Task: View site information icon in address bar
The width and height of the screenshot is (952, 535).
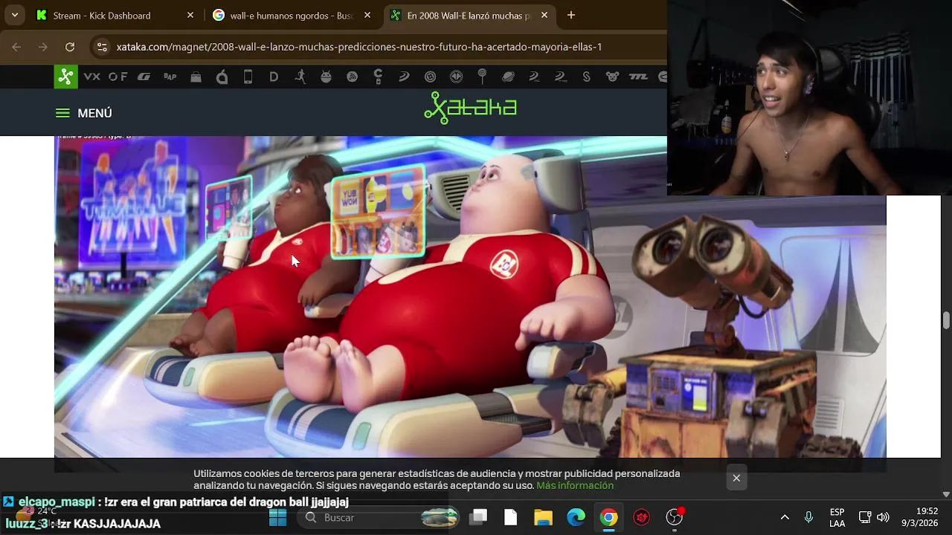Action: [103, 47]
